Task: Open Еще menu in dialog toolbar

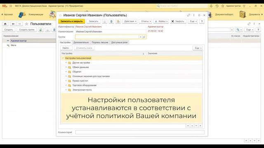Action: 193,21
